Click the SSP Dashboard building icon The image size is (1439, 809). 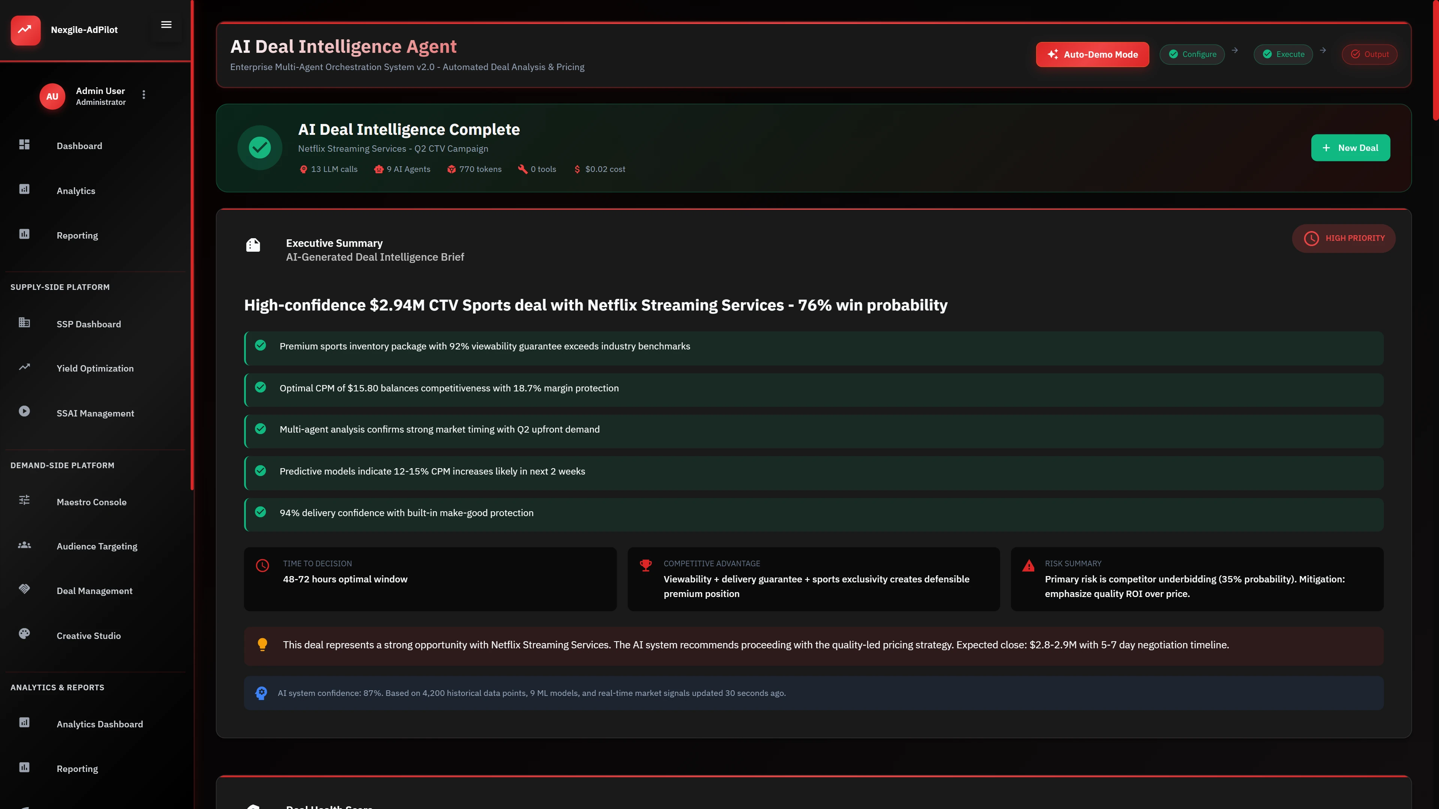click(24, 323)
